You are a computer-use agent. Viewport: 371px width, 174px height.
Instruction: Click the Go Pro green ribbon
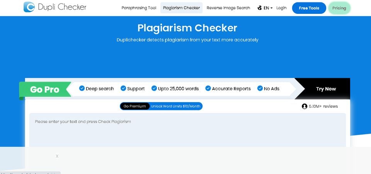pyautogui.click(x=45, y=90)
